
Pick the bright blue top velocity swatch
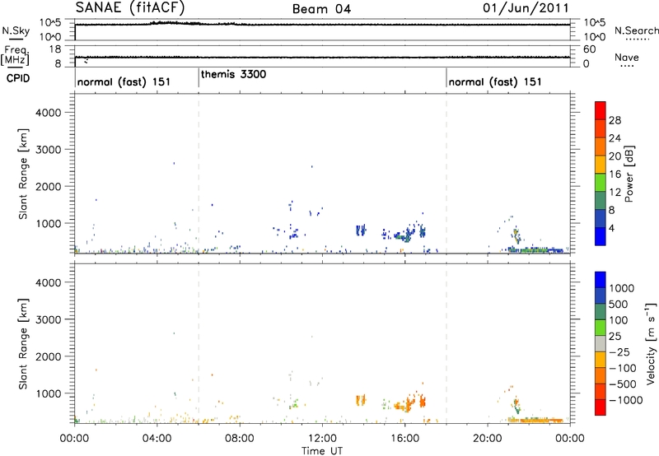(x=601, y=279)
